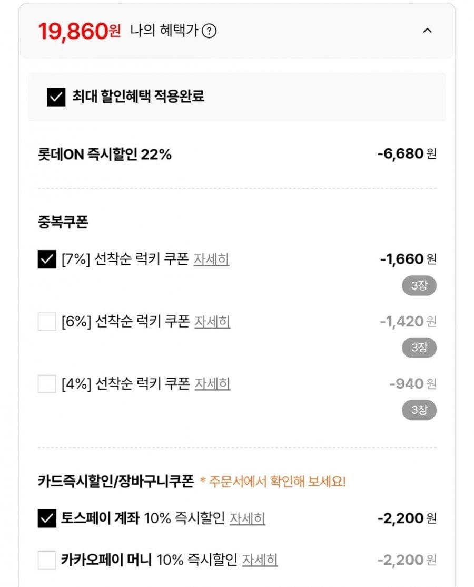Check 카카오페이 머니 10% 즉시할인 checkbox
474x587 pixels.
point(47,560)
